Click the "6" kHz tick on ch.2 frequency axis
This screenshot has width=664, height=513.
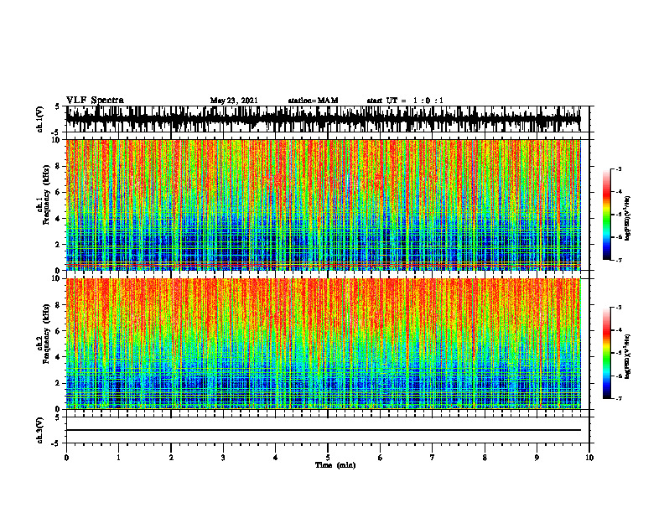tap(58, 331)
